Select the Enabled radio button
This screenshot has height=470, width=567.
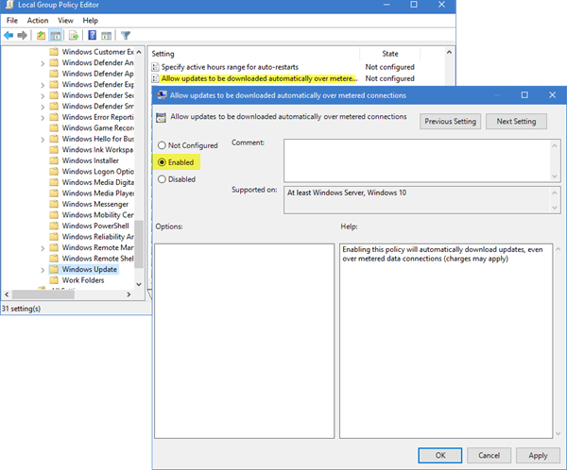tap(162, 162)
